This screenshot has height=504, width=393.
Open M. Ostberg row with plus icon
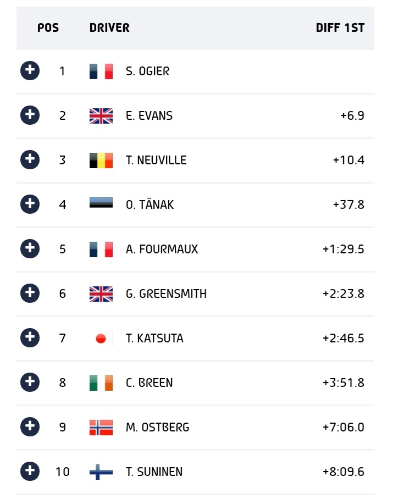(30, 427)
